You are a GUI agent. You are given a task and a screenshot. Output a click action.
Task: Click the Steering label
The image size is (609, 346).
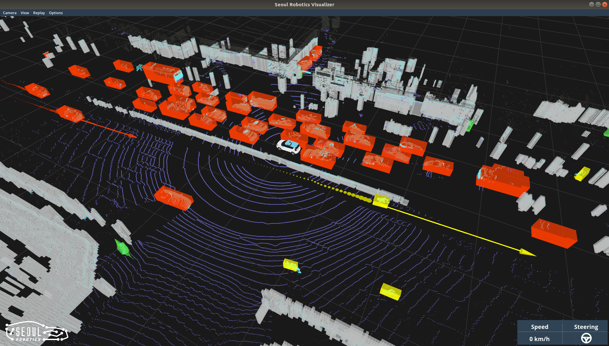tap(586, 327)
